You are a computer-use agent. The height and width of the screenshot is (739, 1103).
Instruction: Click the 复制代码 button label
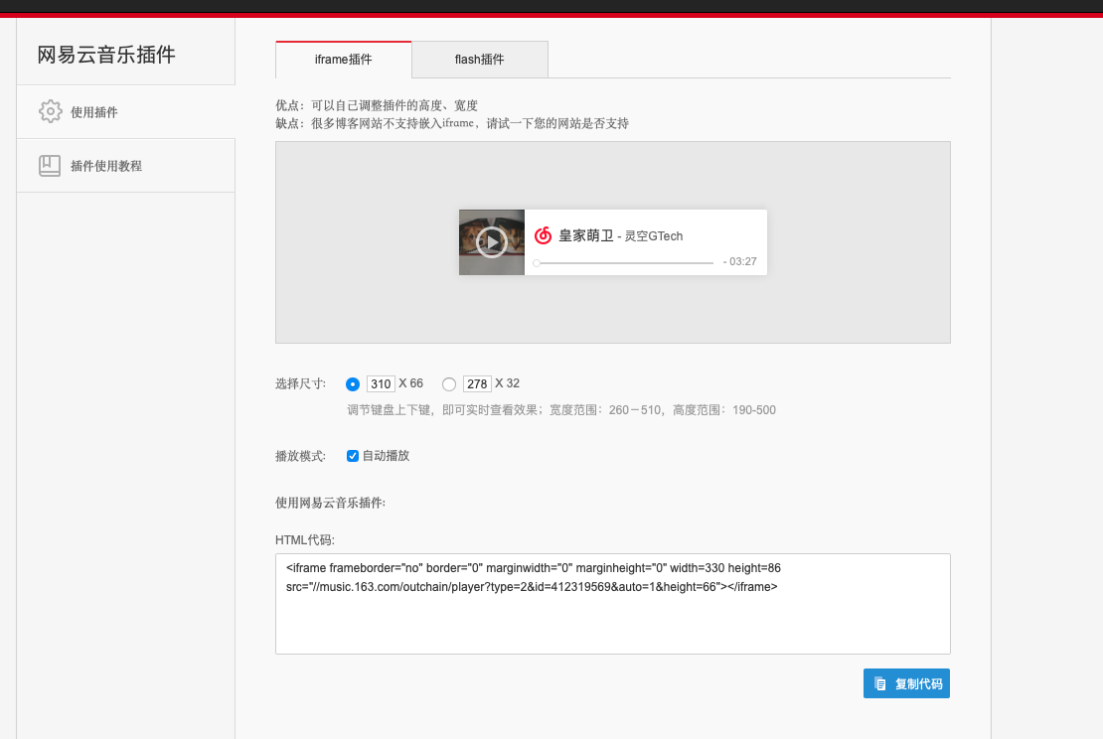919,684
